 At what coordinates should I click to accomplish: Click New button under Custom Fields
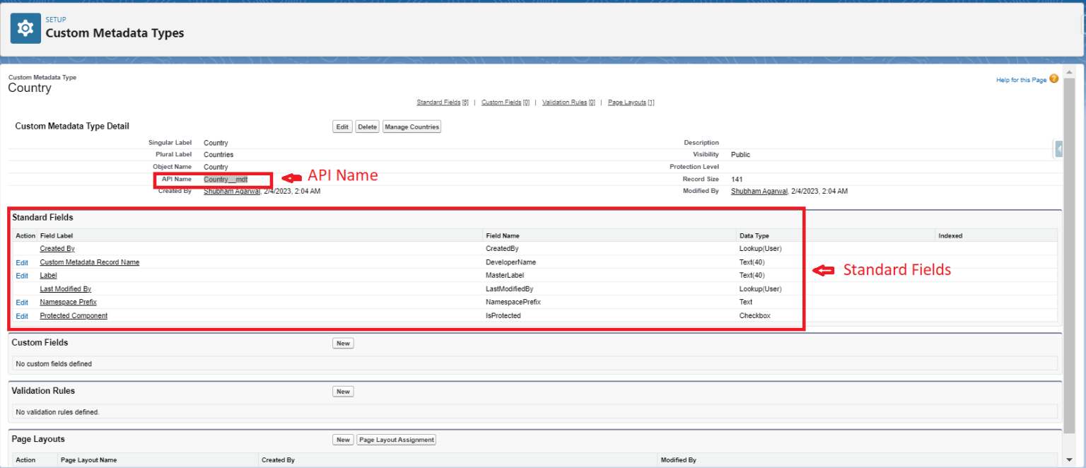(x=343, y=343)
